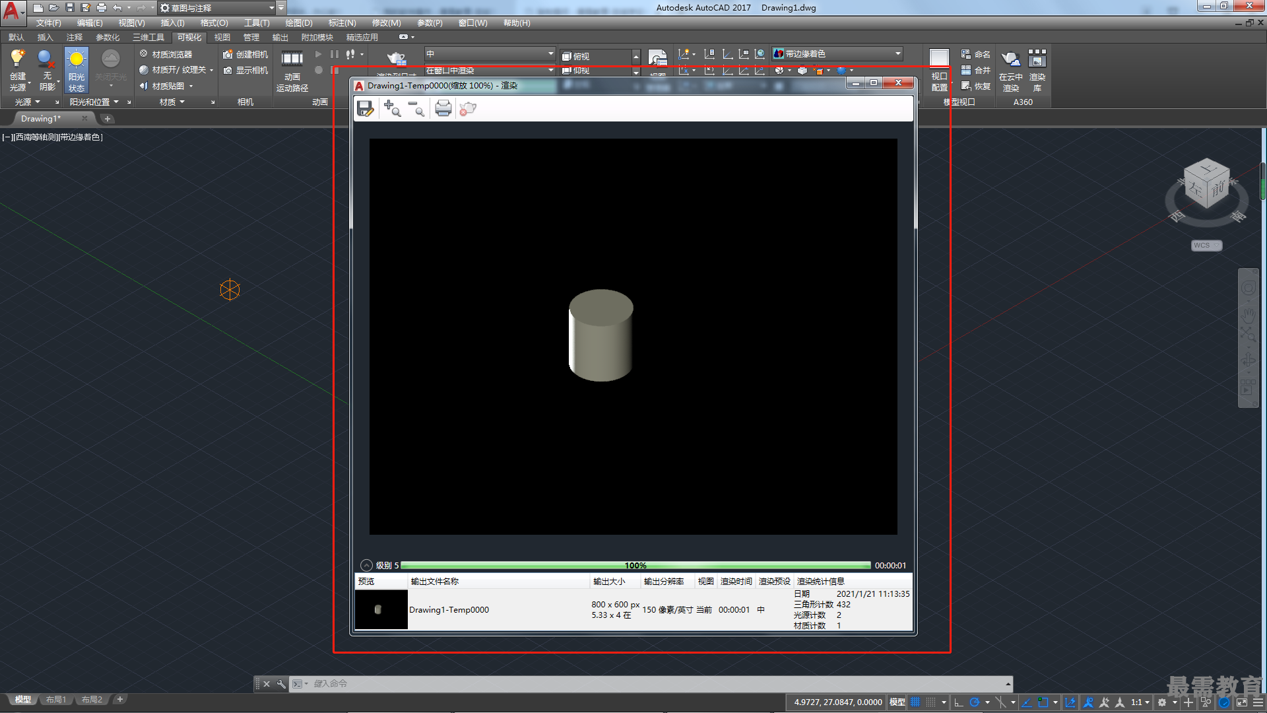Toggle the drawing grid display in status bar
The height and width of the screenshot is (713, 1267).
[915, 702]
